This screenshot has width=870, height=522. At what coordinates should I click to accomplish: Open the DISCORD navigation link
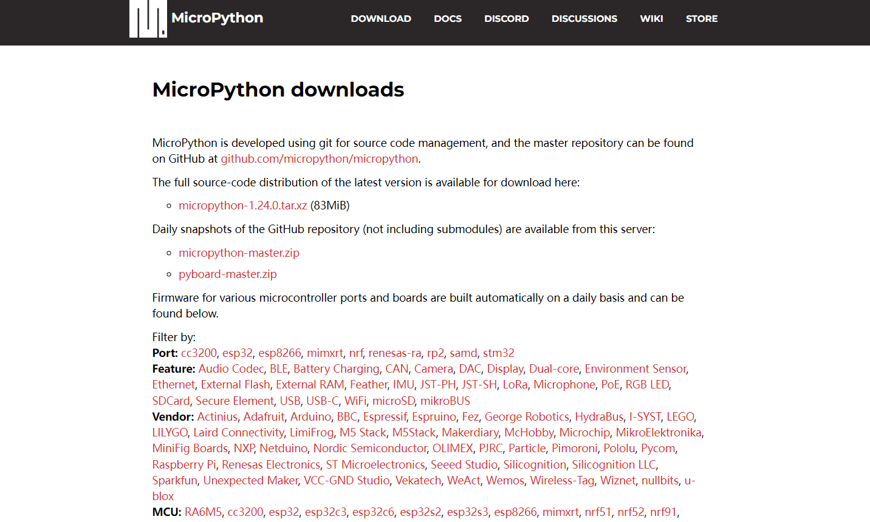(507, 19)
